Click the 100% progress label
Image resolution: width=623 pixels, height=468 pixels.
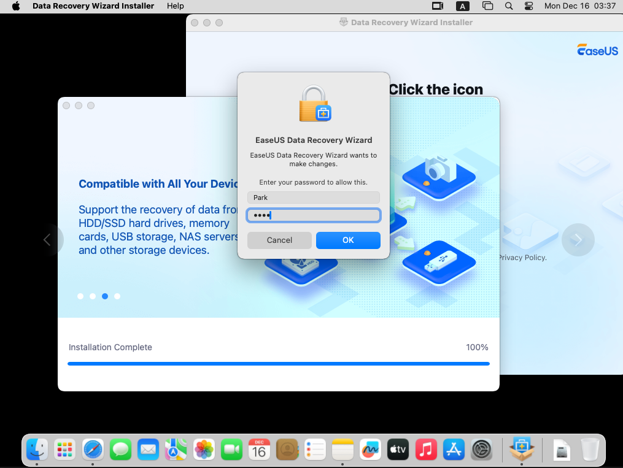[x=477, y=347]
